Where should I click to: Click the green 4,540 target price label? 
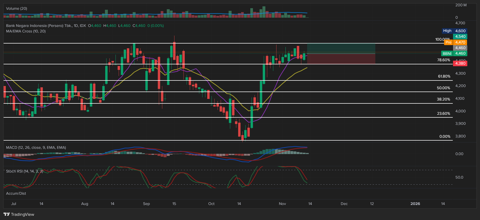tap(460, 36)
